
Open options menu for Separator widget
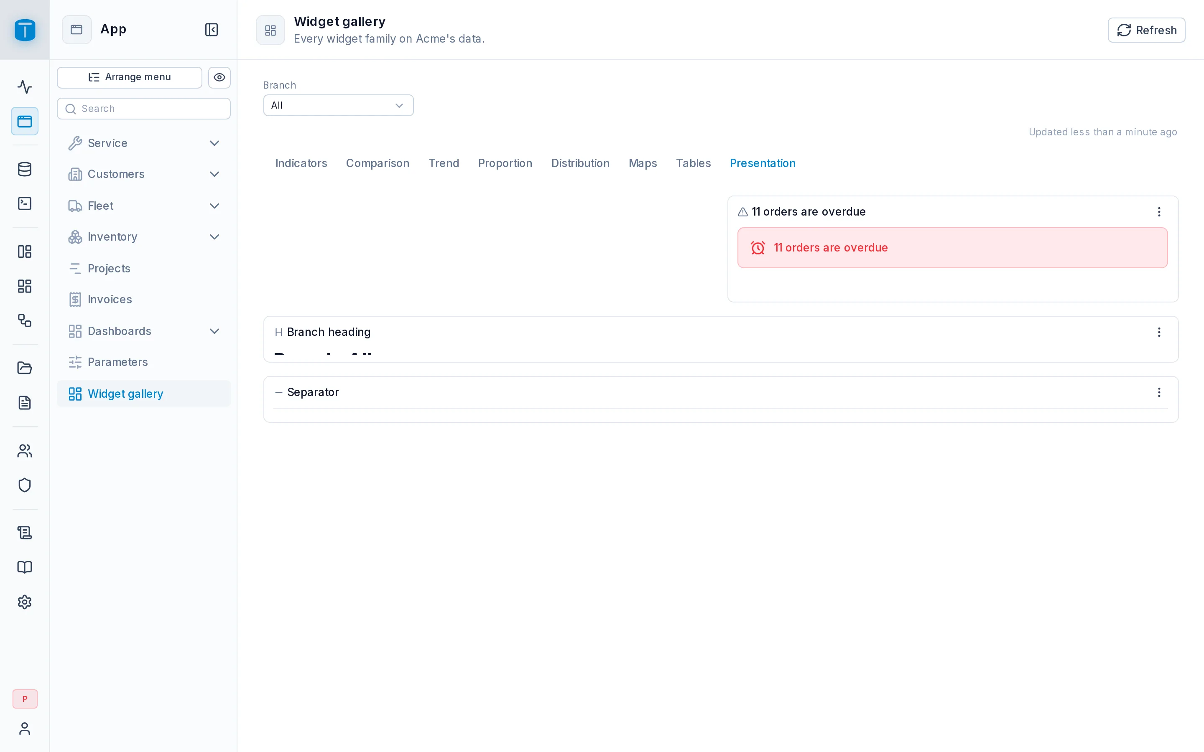(1159, 392)
